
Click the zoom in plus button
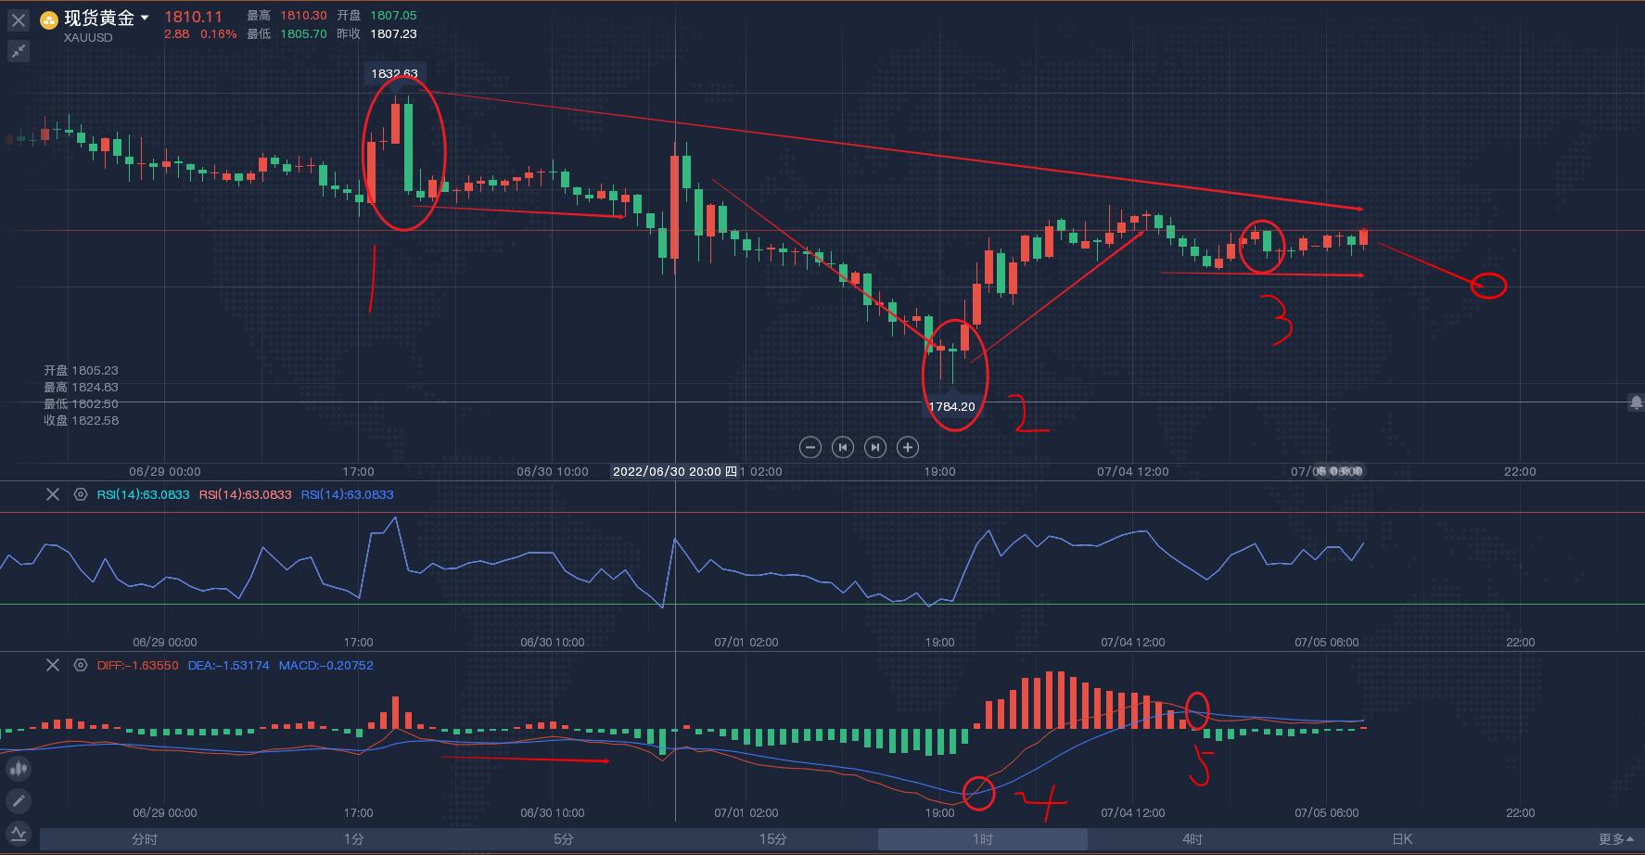(908, 448)
